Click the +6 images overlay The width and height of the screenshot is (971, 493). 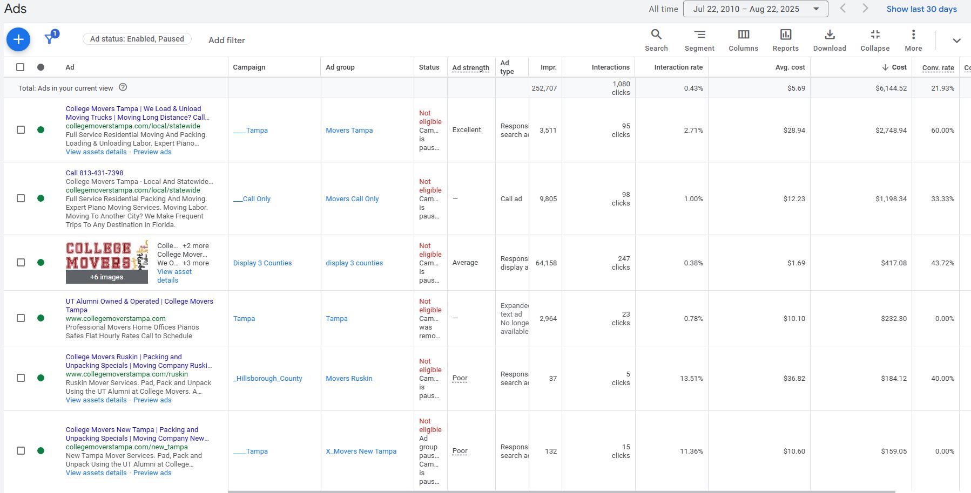(x=107, y=277)
